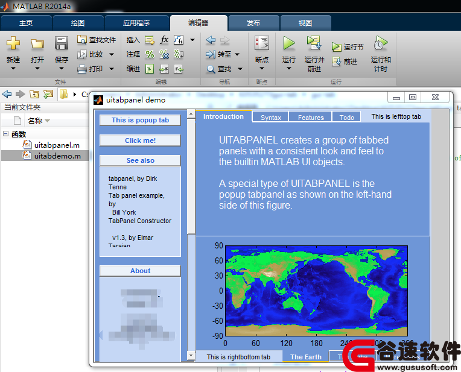Switch to the View (视图) ribbon tab
Viewport: 461px width, 372px height.
tap(305, 23)
